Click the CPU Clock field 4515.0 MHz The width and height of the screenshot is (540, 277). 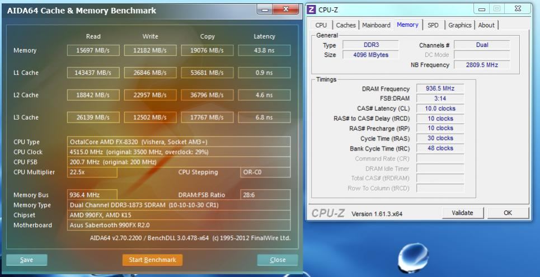179,152
